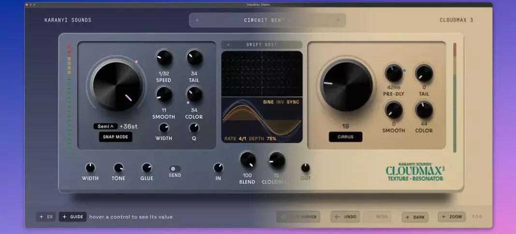Click the RATE 4/1 value
This screenshot has height=234, width=516.
click(242, 139)
